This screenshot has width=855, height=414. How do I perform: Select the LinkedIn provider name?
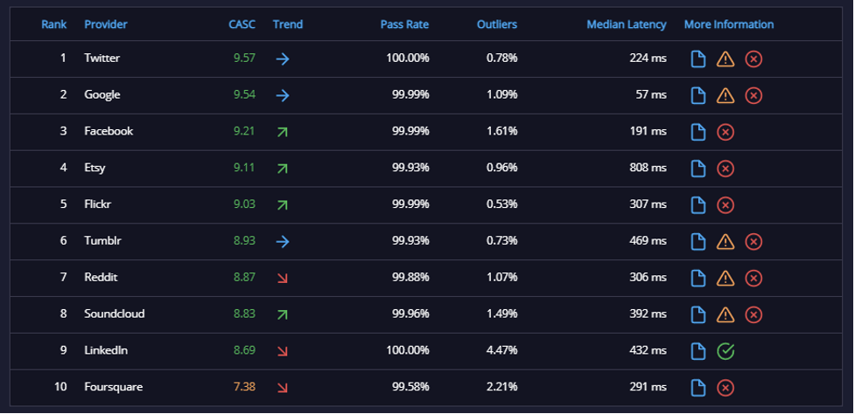[106, 350]
